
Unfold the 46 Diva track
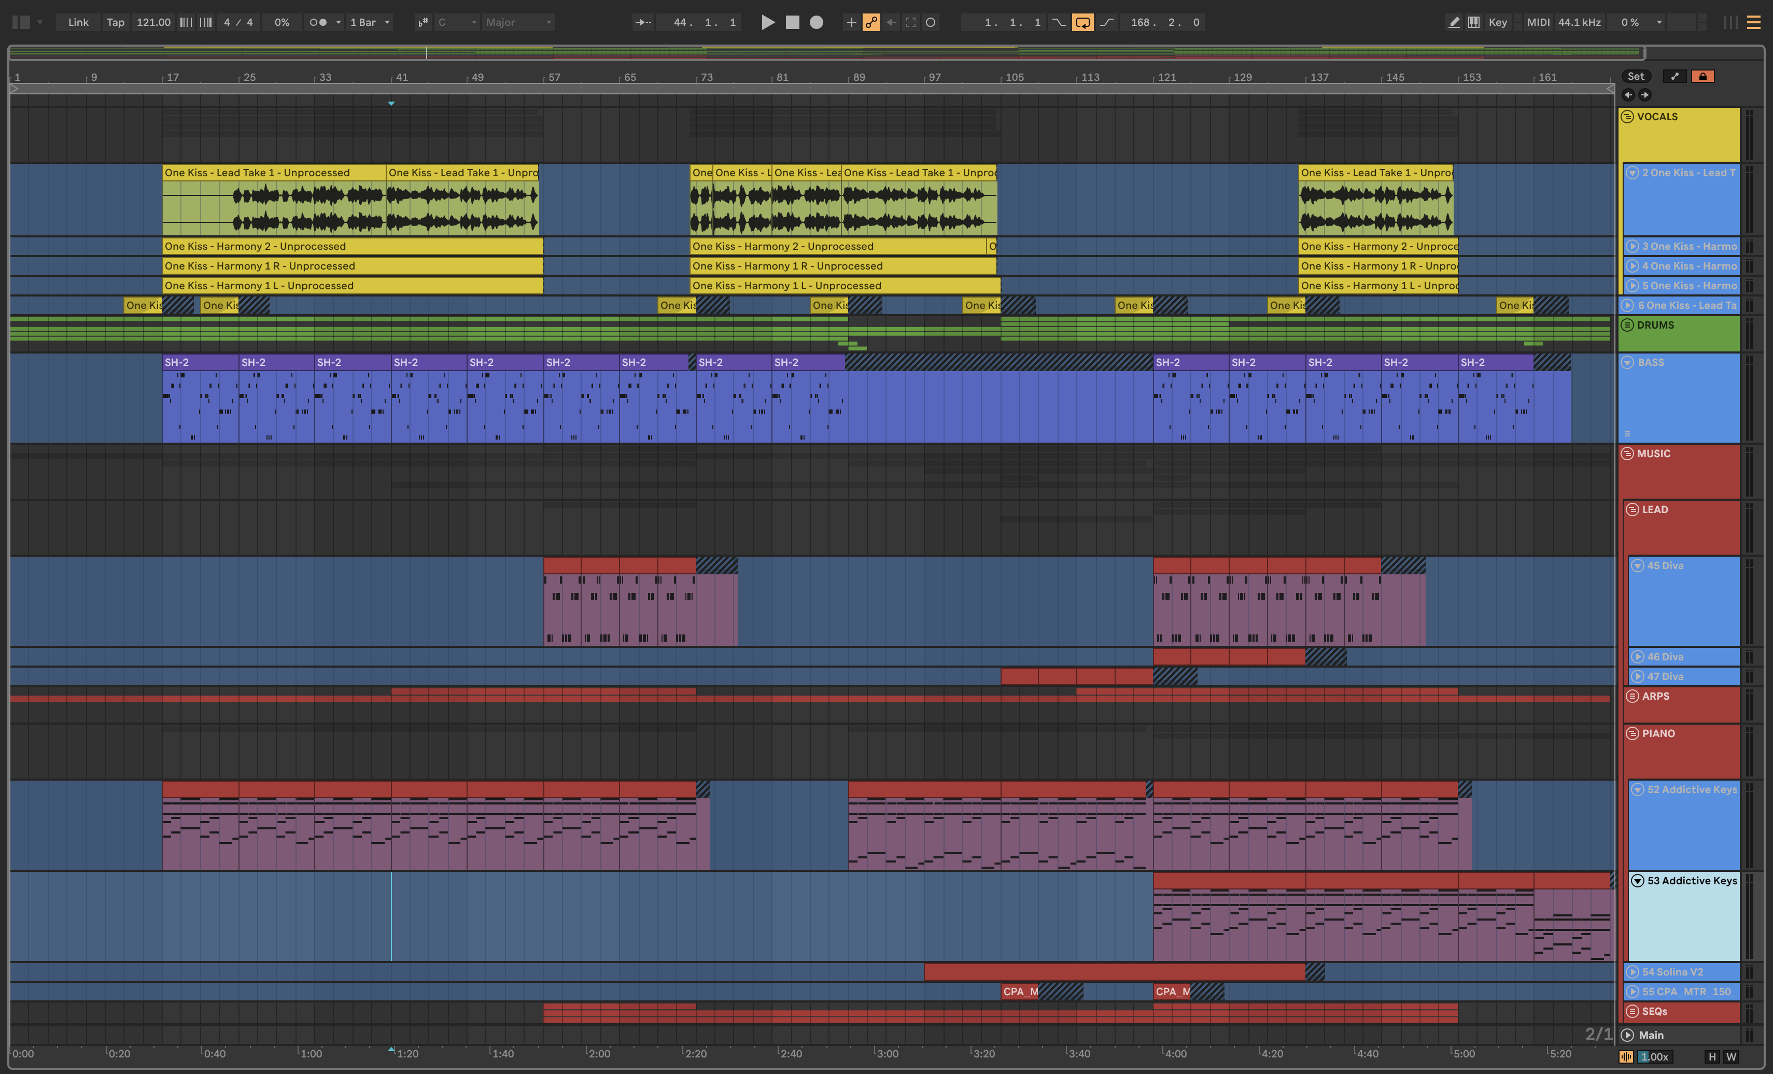[x=1638, y=657]
